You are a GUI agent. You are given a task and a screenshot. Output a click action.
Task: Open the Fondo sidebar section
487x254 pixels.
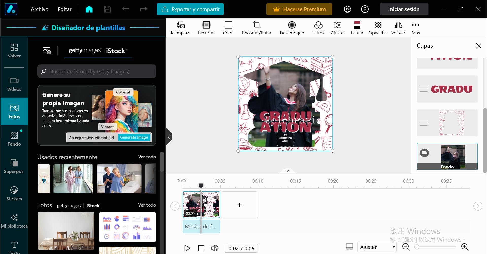tap(14, 139)
